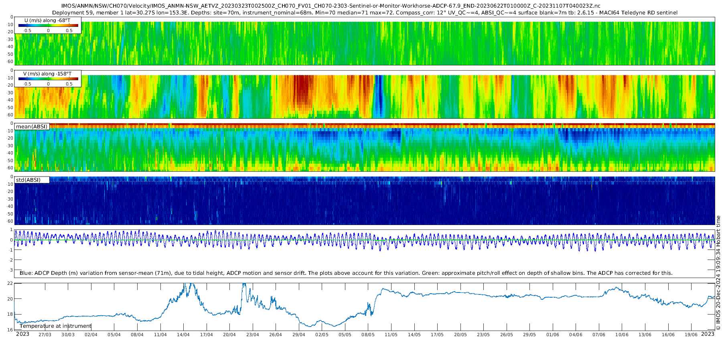Click the U velocity colorbar gradient
The height and width of the screenshot is (341, 722).
[x=48, y=25]
